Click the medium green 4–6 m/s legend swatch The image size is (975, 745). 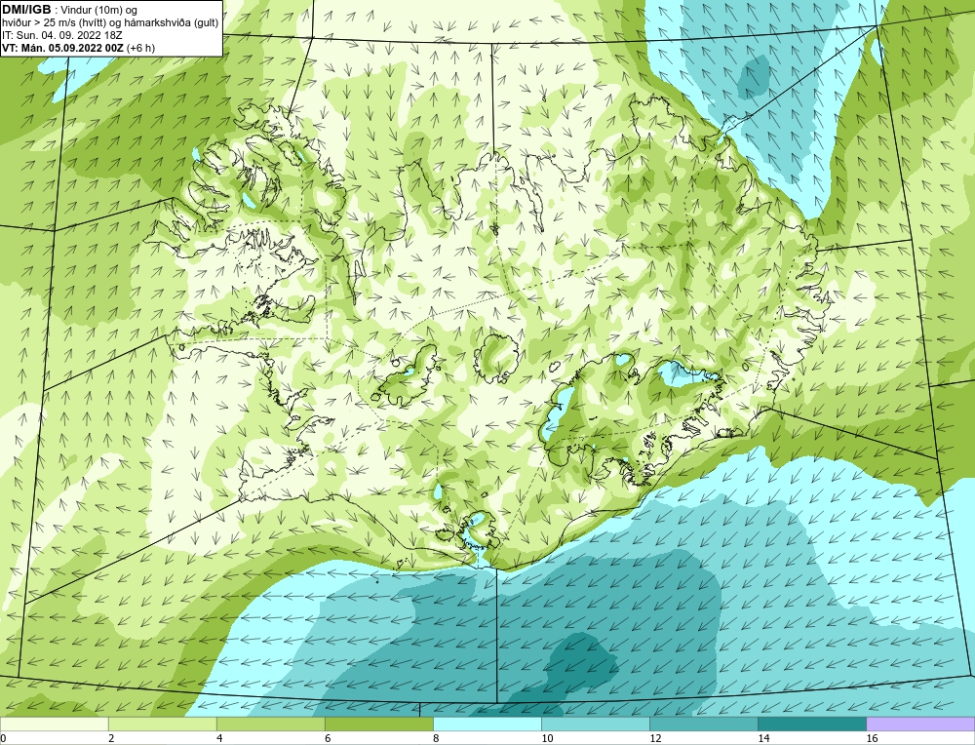271,725
